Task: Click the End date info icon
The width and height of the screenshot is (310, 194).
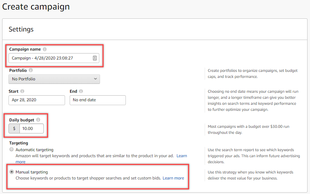Action: pos(81,91)
